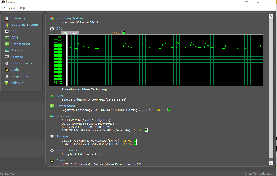Click the RAM stick icon in sidebar
This screenshot has width=277, height=176.
7,38
